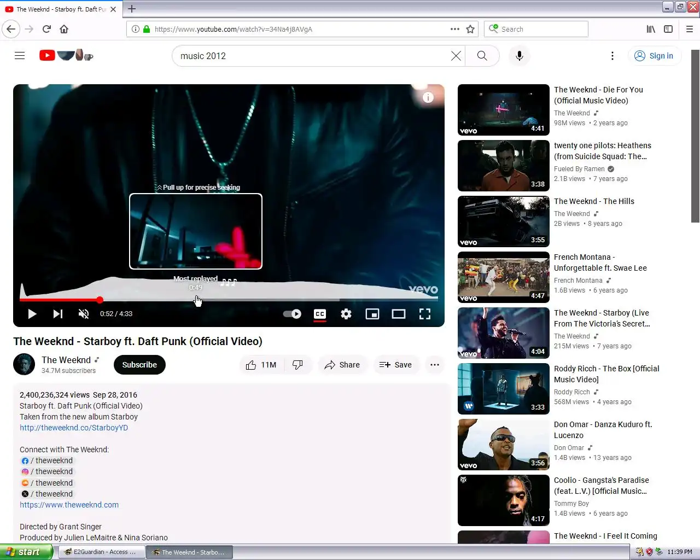
Task: Focus the browser Search box
Action: pyautogui.click(x=536, y=29)
